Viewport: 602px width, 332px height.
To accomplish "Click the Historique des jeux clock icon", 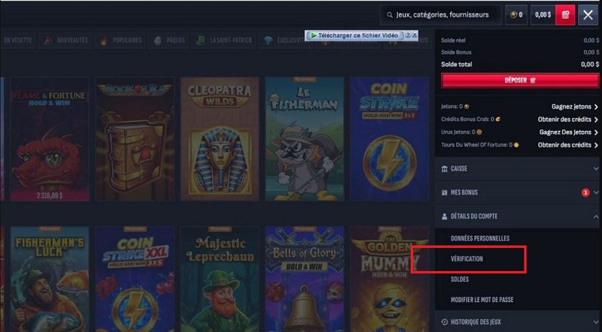I will pyautogui.click(x=444, y=322).
